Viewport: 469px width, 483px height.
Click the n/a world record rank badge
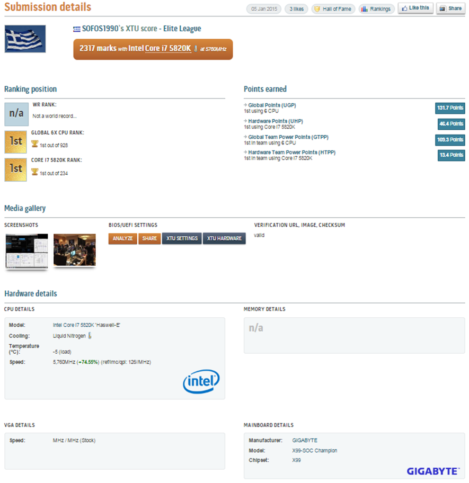[16, 114]
